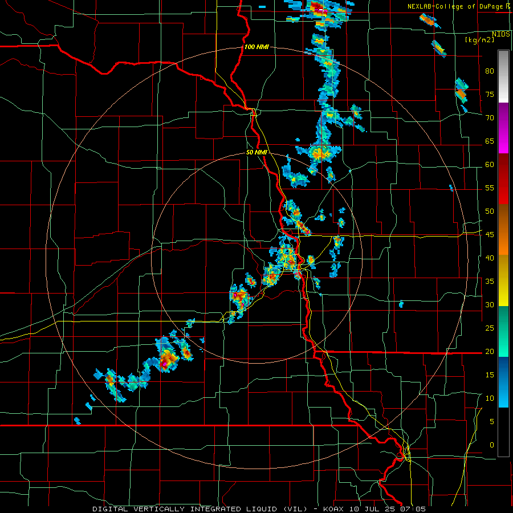The height and width of the screenshot is (513, 513).
Task: Click the "10 JUL 25" date in the caption
Action: point(372,509)
